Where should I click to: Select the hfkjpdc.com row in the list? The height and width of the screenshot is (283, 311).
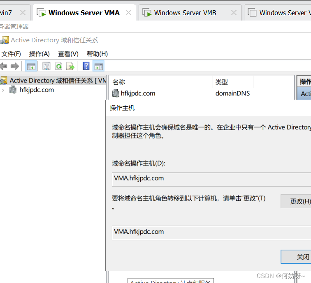(x=201, y=93)
